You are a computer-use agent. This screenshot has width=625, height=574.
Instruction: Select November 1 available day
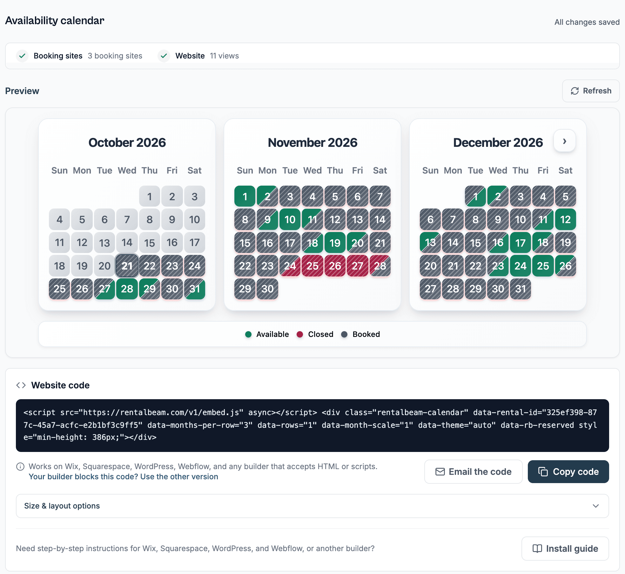tap(245, 196)
